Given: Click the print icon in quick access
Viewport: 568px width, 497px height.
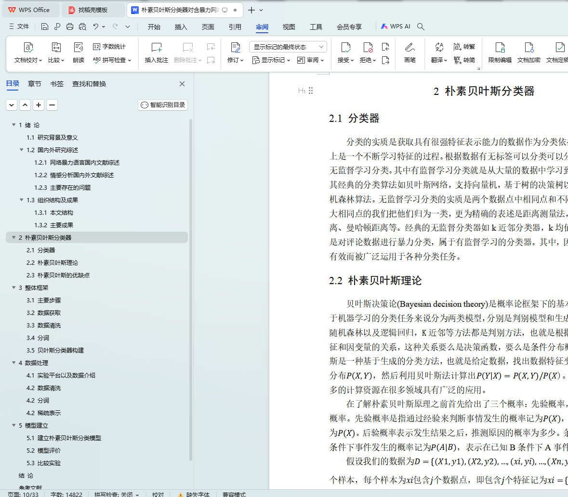Looking at the screenshot, I should pos(70,26).
